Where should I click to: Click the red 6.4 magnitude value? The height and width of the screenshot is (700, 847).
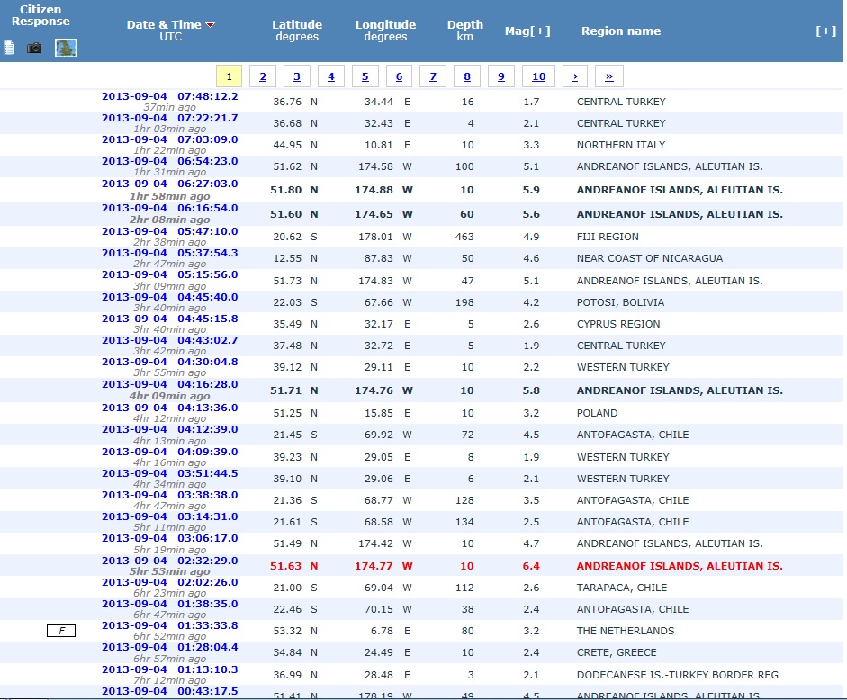click(531, 566)
